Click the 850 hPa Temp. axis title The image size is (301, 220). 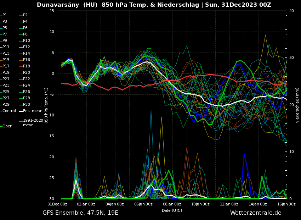[46, 105]
